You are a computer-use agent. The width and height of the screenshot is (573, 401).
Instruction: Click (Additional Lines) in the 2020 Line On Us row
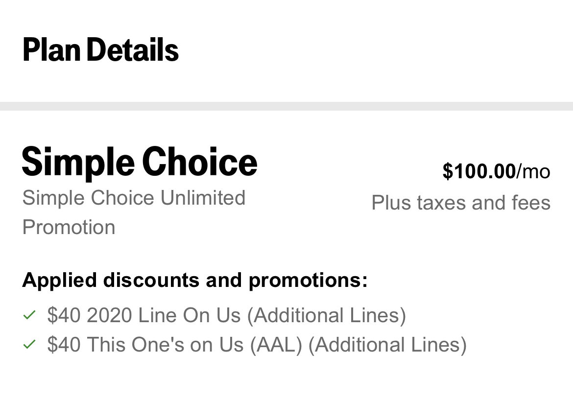coord(327,315)
